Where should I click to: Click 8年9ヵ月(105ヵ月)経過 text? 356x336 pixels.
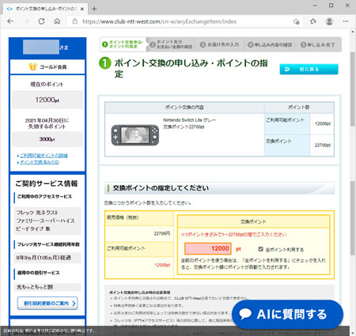44,258
